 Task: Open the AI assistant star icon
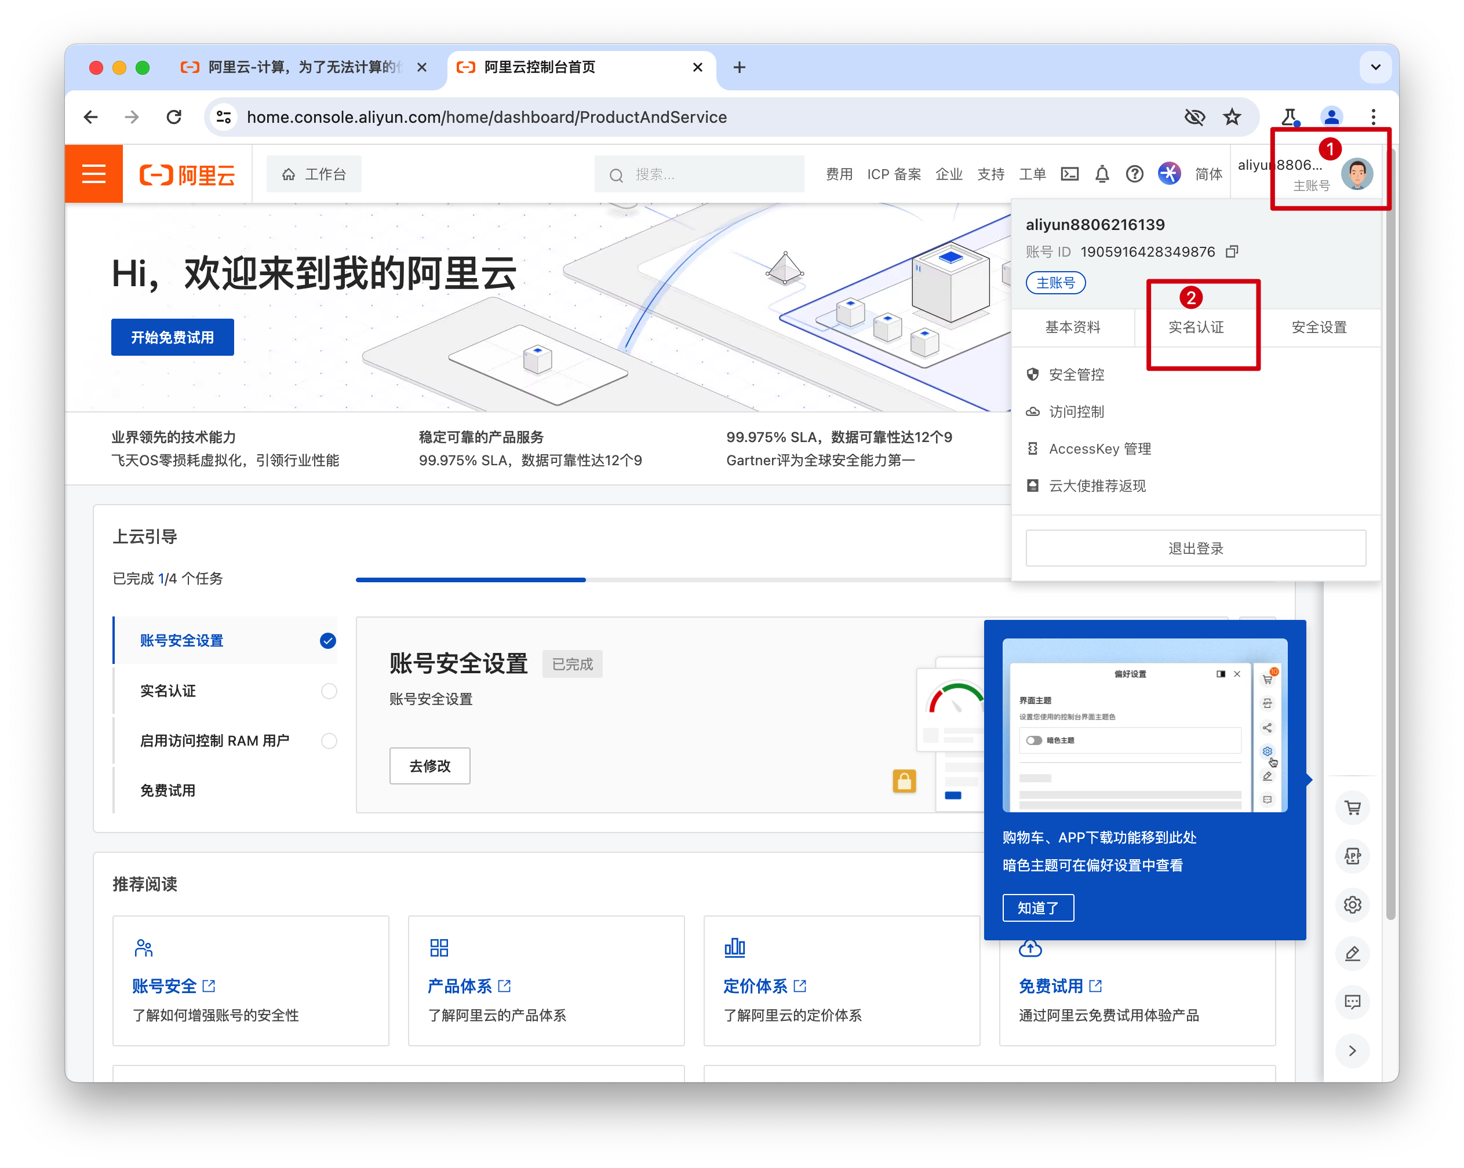click(x=1168, y=174)
